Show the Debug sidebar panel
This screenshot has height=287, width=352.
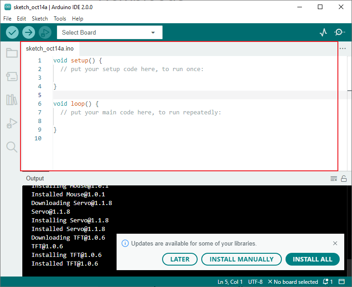pyautogui.click(x=11, y=123)
